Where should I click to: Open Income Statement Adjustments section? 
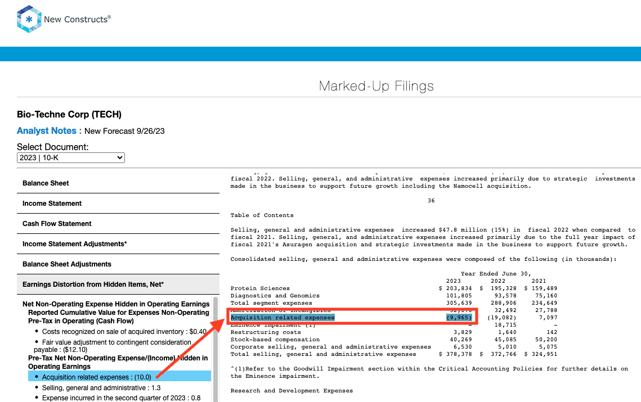point(118,244)
